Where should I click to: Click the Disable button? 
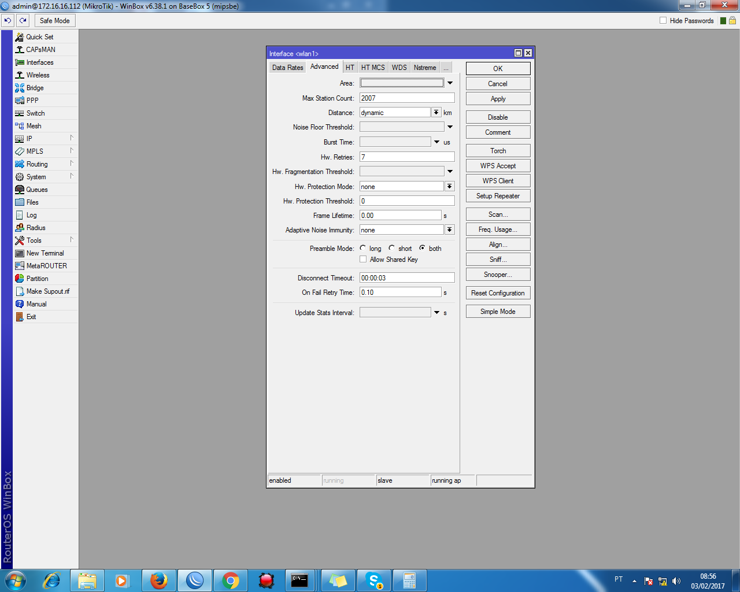click(x=498, y=117)
